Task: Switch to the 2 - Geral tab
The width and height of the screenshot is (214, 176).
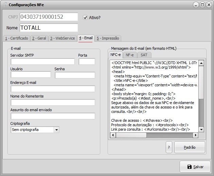Action: coord(39,38)
